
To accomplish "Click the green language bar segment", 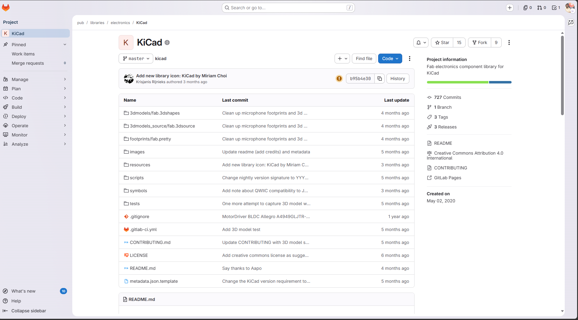I will pos(458,82).
